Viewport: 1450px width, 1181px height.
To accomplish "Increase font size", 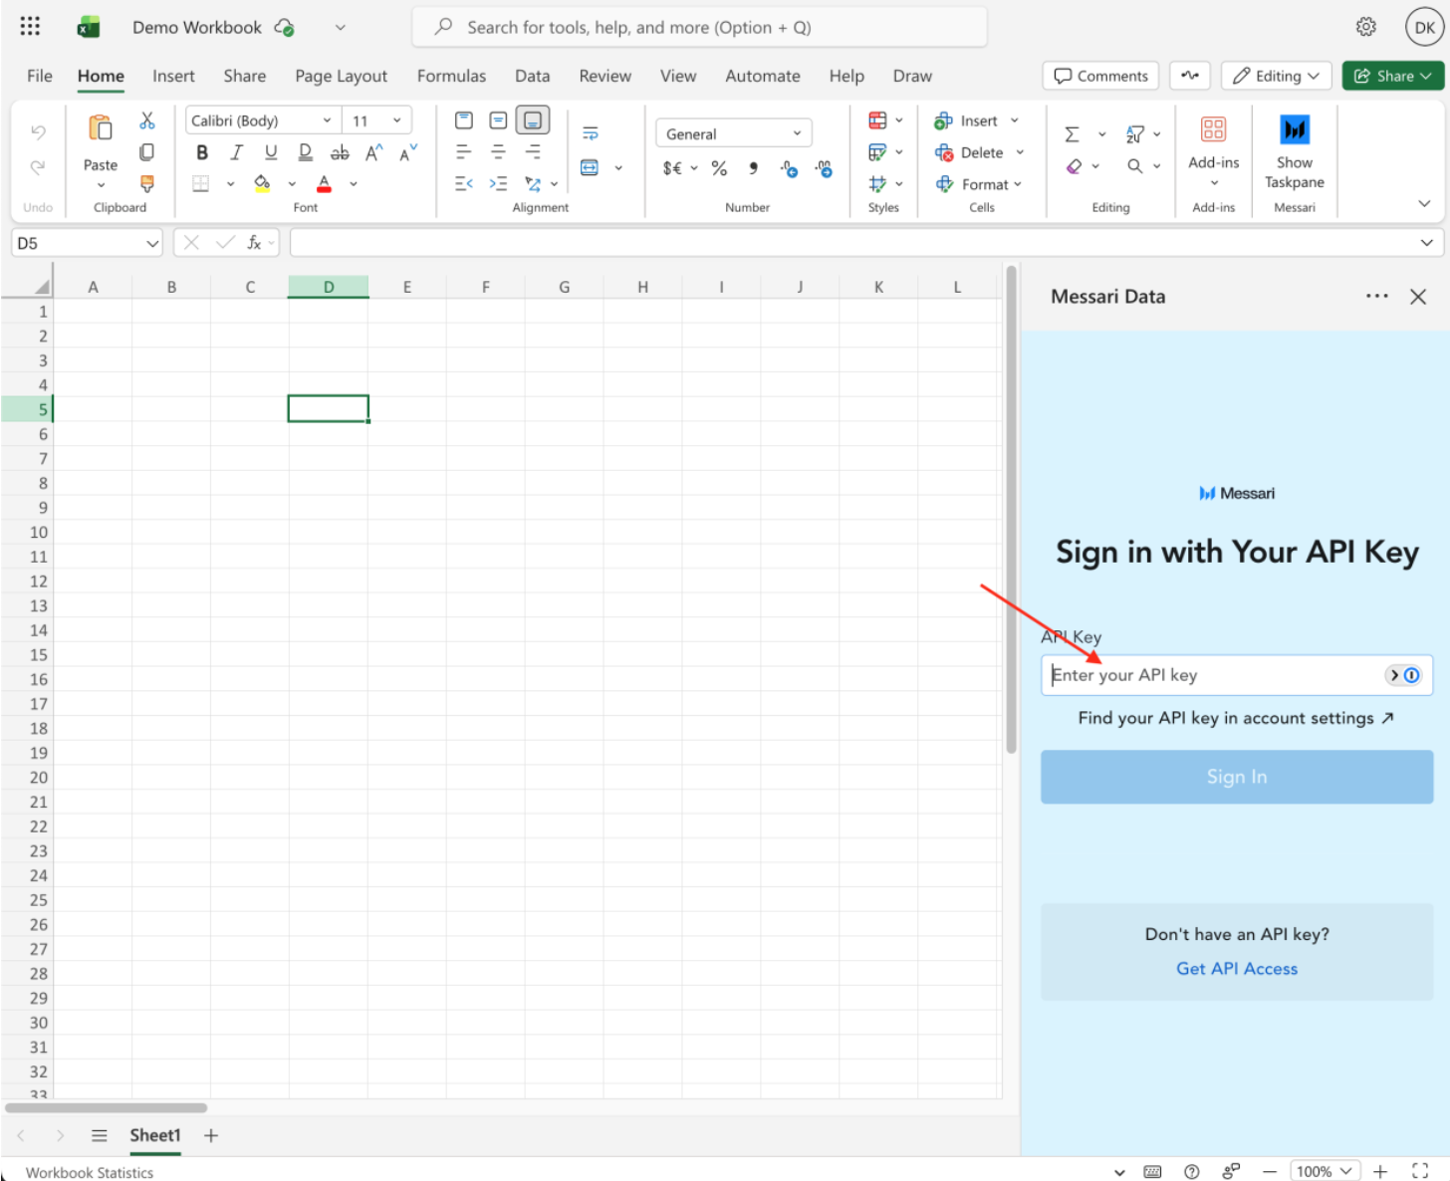I will pos(374,152).
